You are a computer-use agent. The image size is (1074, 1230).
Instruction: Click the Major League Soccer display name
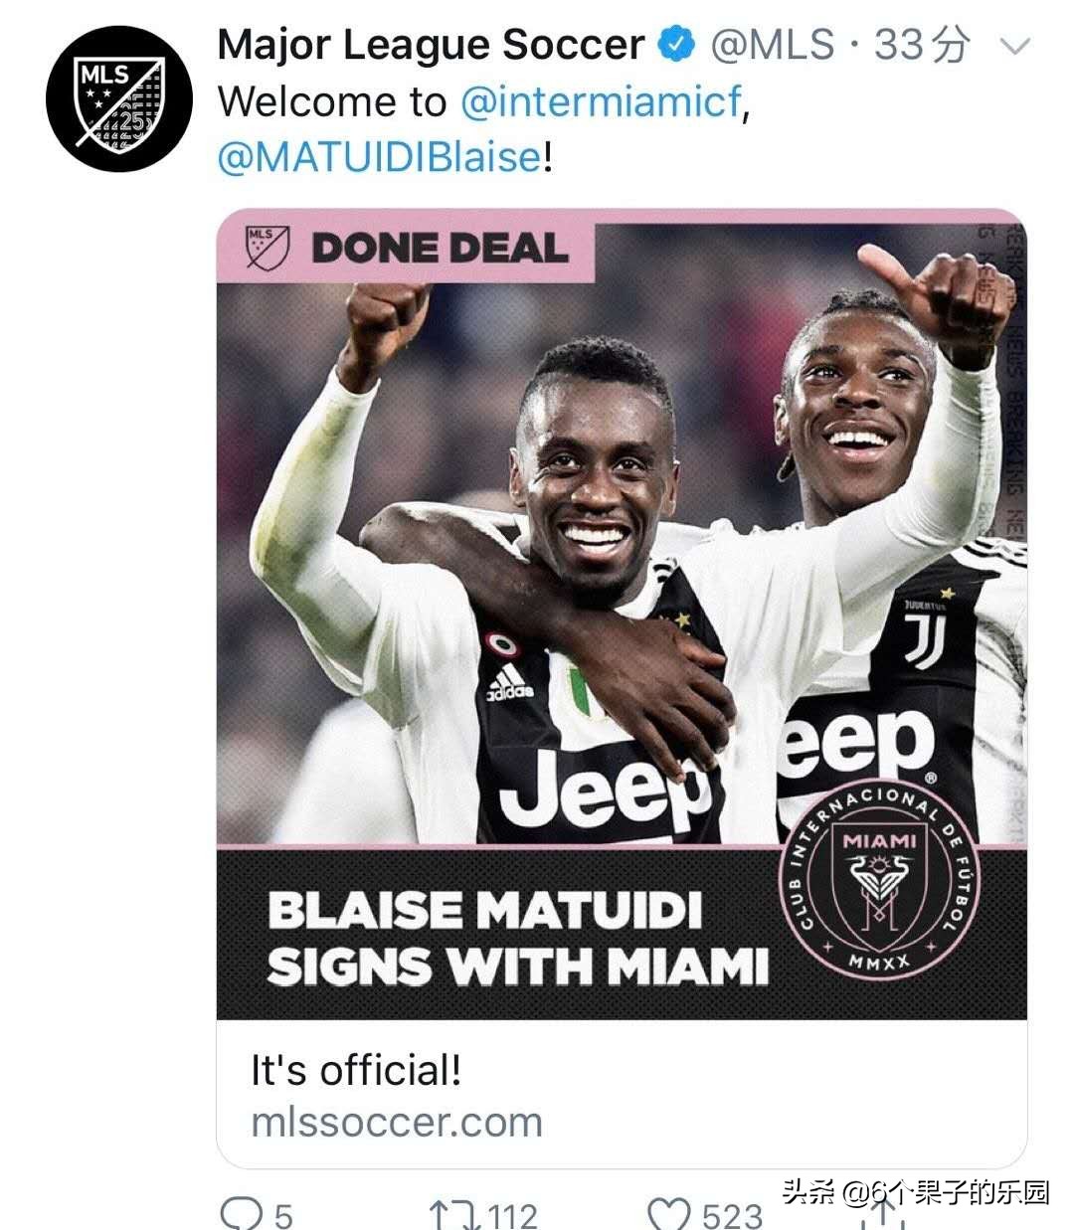pos(431,46)
